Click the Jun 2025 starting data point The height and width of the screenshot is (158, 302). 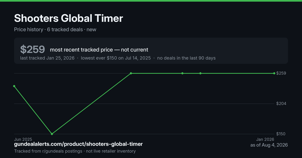tap(14, 86)
